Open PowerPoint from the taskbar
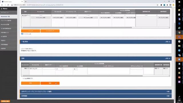The height and width of the screenshot is (103, 183). tap(179, 77)
